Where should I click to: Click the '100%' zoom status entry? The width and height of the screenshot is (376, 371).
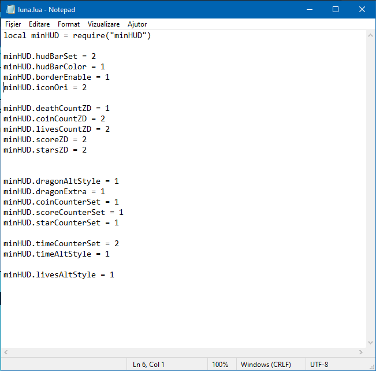[220, 365]
